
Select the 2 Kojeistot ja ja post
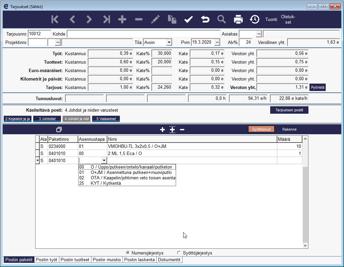tap(18, 119)
